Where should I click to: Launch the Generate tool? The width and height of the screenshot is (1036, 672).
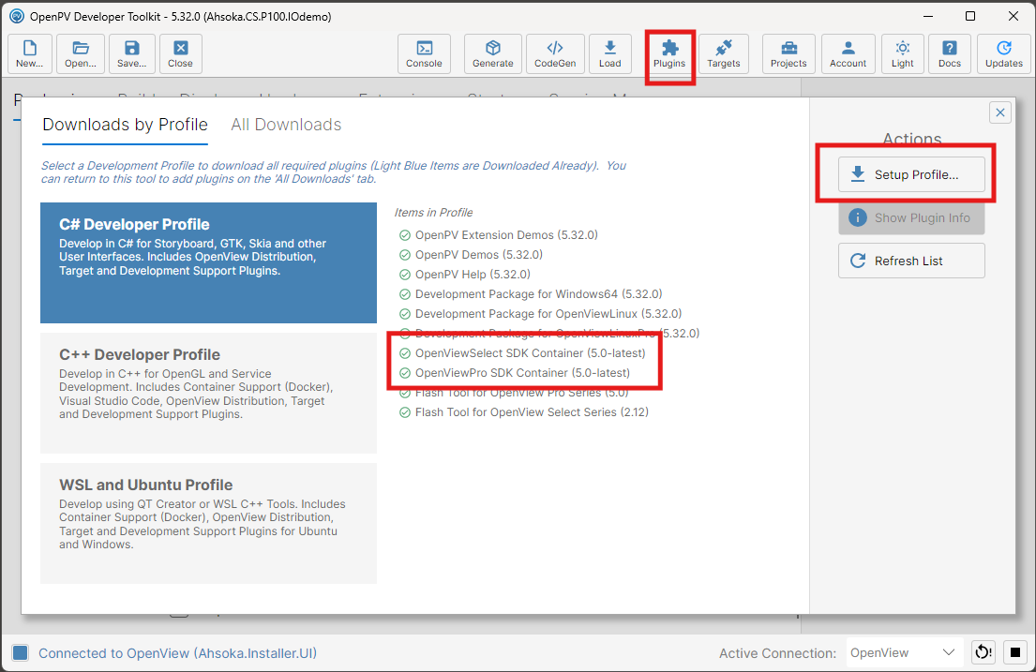pyautogui.click(x=493, y=53)
